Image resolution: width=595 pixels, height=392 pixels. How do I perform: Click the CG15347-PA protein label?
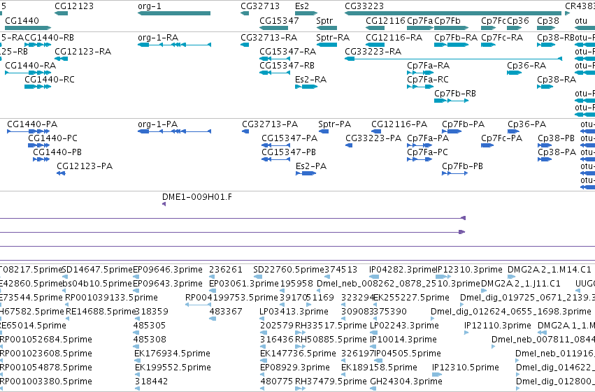tap(289, 138)
